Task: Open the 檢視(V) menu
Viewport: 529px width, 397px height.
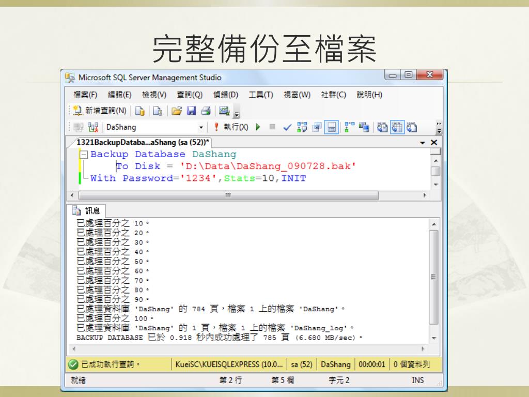Action: point(154,95)
